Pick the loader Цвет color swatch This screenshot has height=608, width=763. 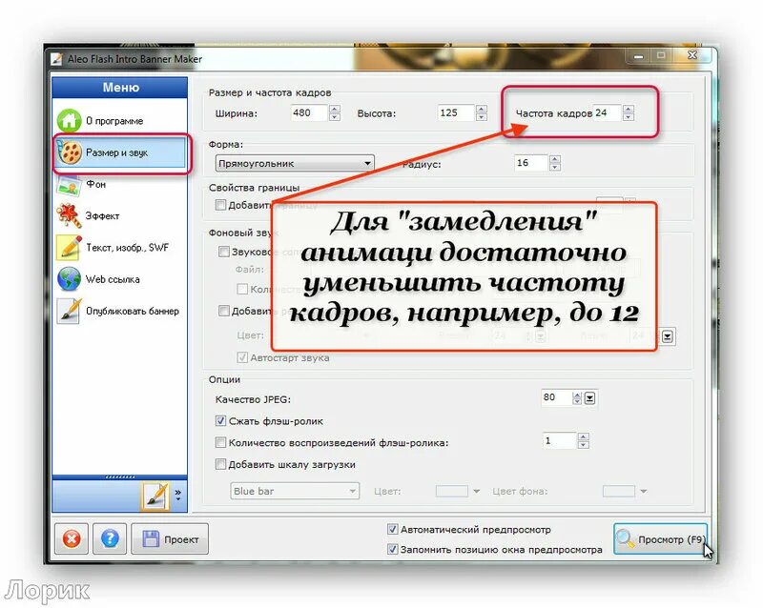pyautogui.click(x=451, y=492)
